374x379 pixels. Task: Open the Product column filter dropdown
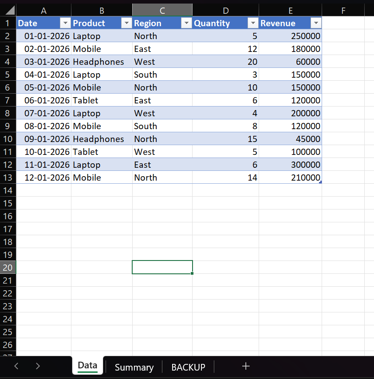(x=126, y=24)
